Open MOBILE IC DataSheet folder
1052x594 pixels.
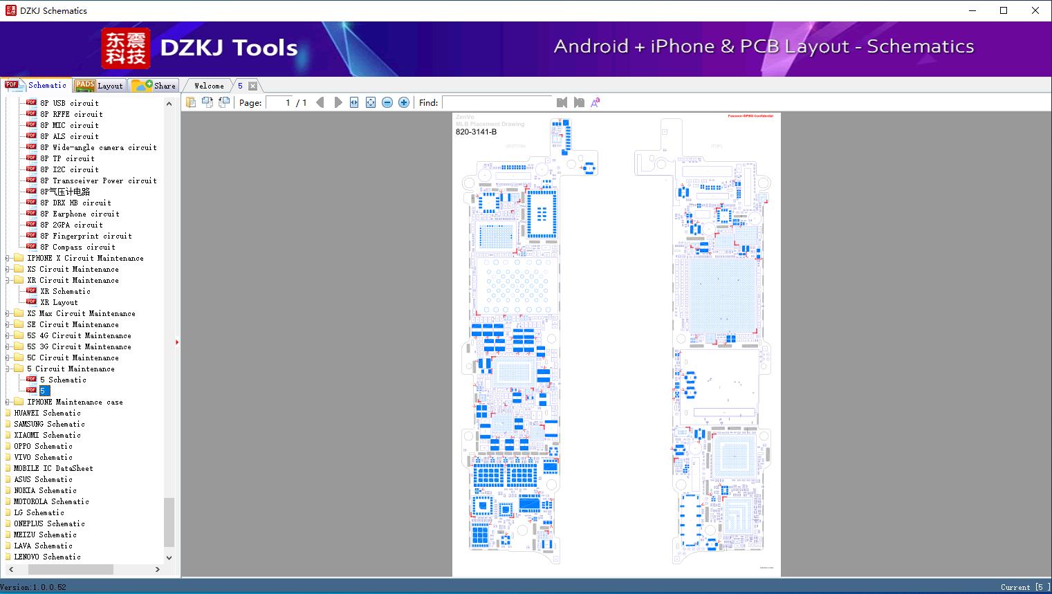coord(53,468)
